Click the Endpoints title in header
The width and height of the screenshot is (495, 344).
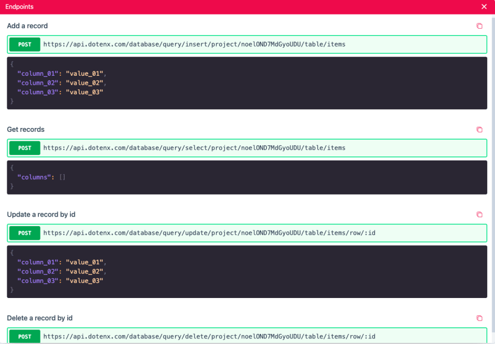pos(19,7)
